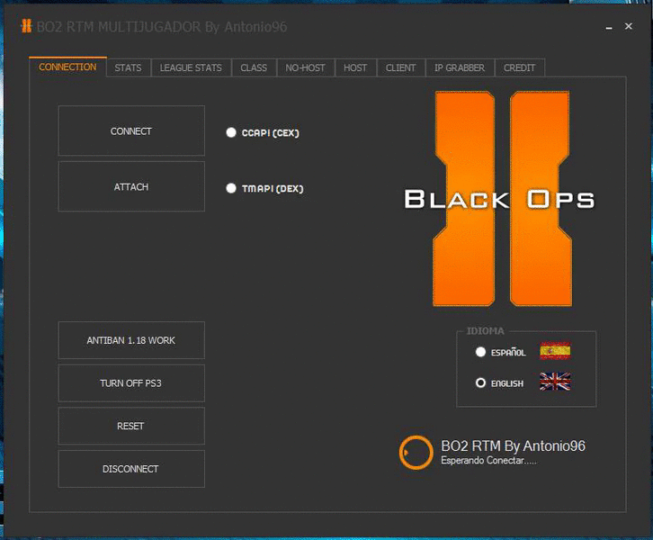Click the orange circular status spinner

click(416, 453)
